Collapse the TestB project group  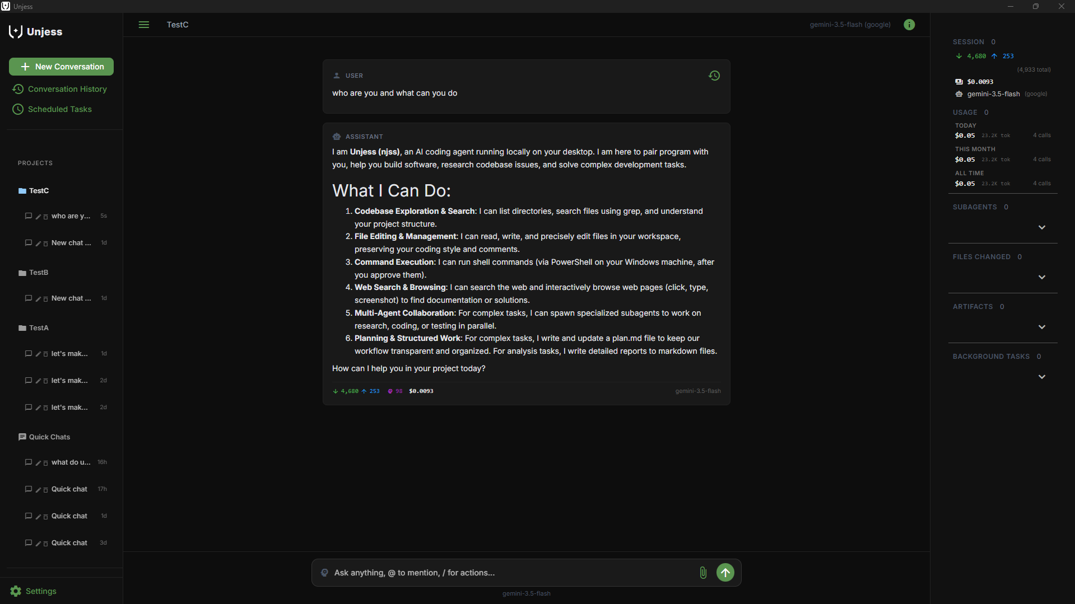pos(39,273)
